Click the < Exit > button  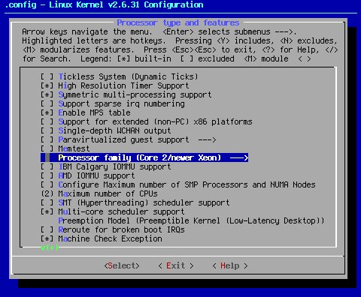pos(176,265)
